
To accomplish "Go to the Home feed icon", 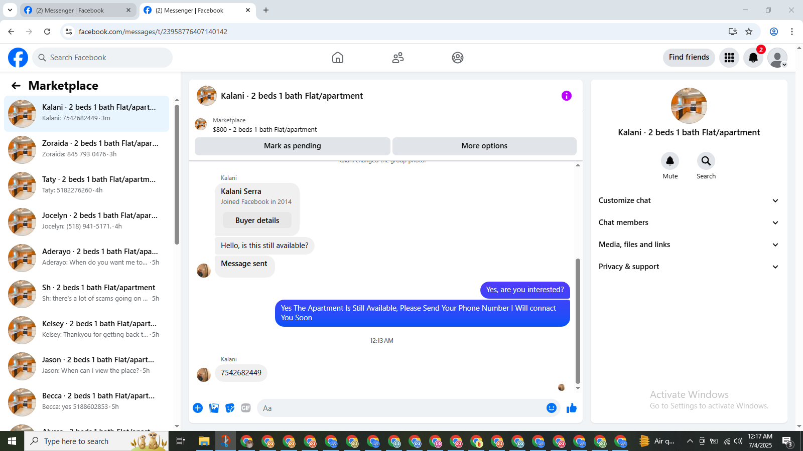I will pyautogui.click(x=338, y=58).
